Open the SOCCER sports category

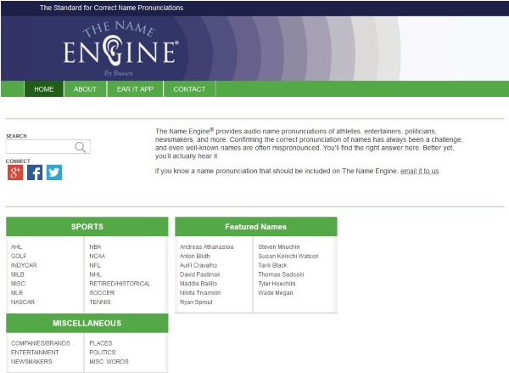[x=102, y=292]
